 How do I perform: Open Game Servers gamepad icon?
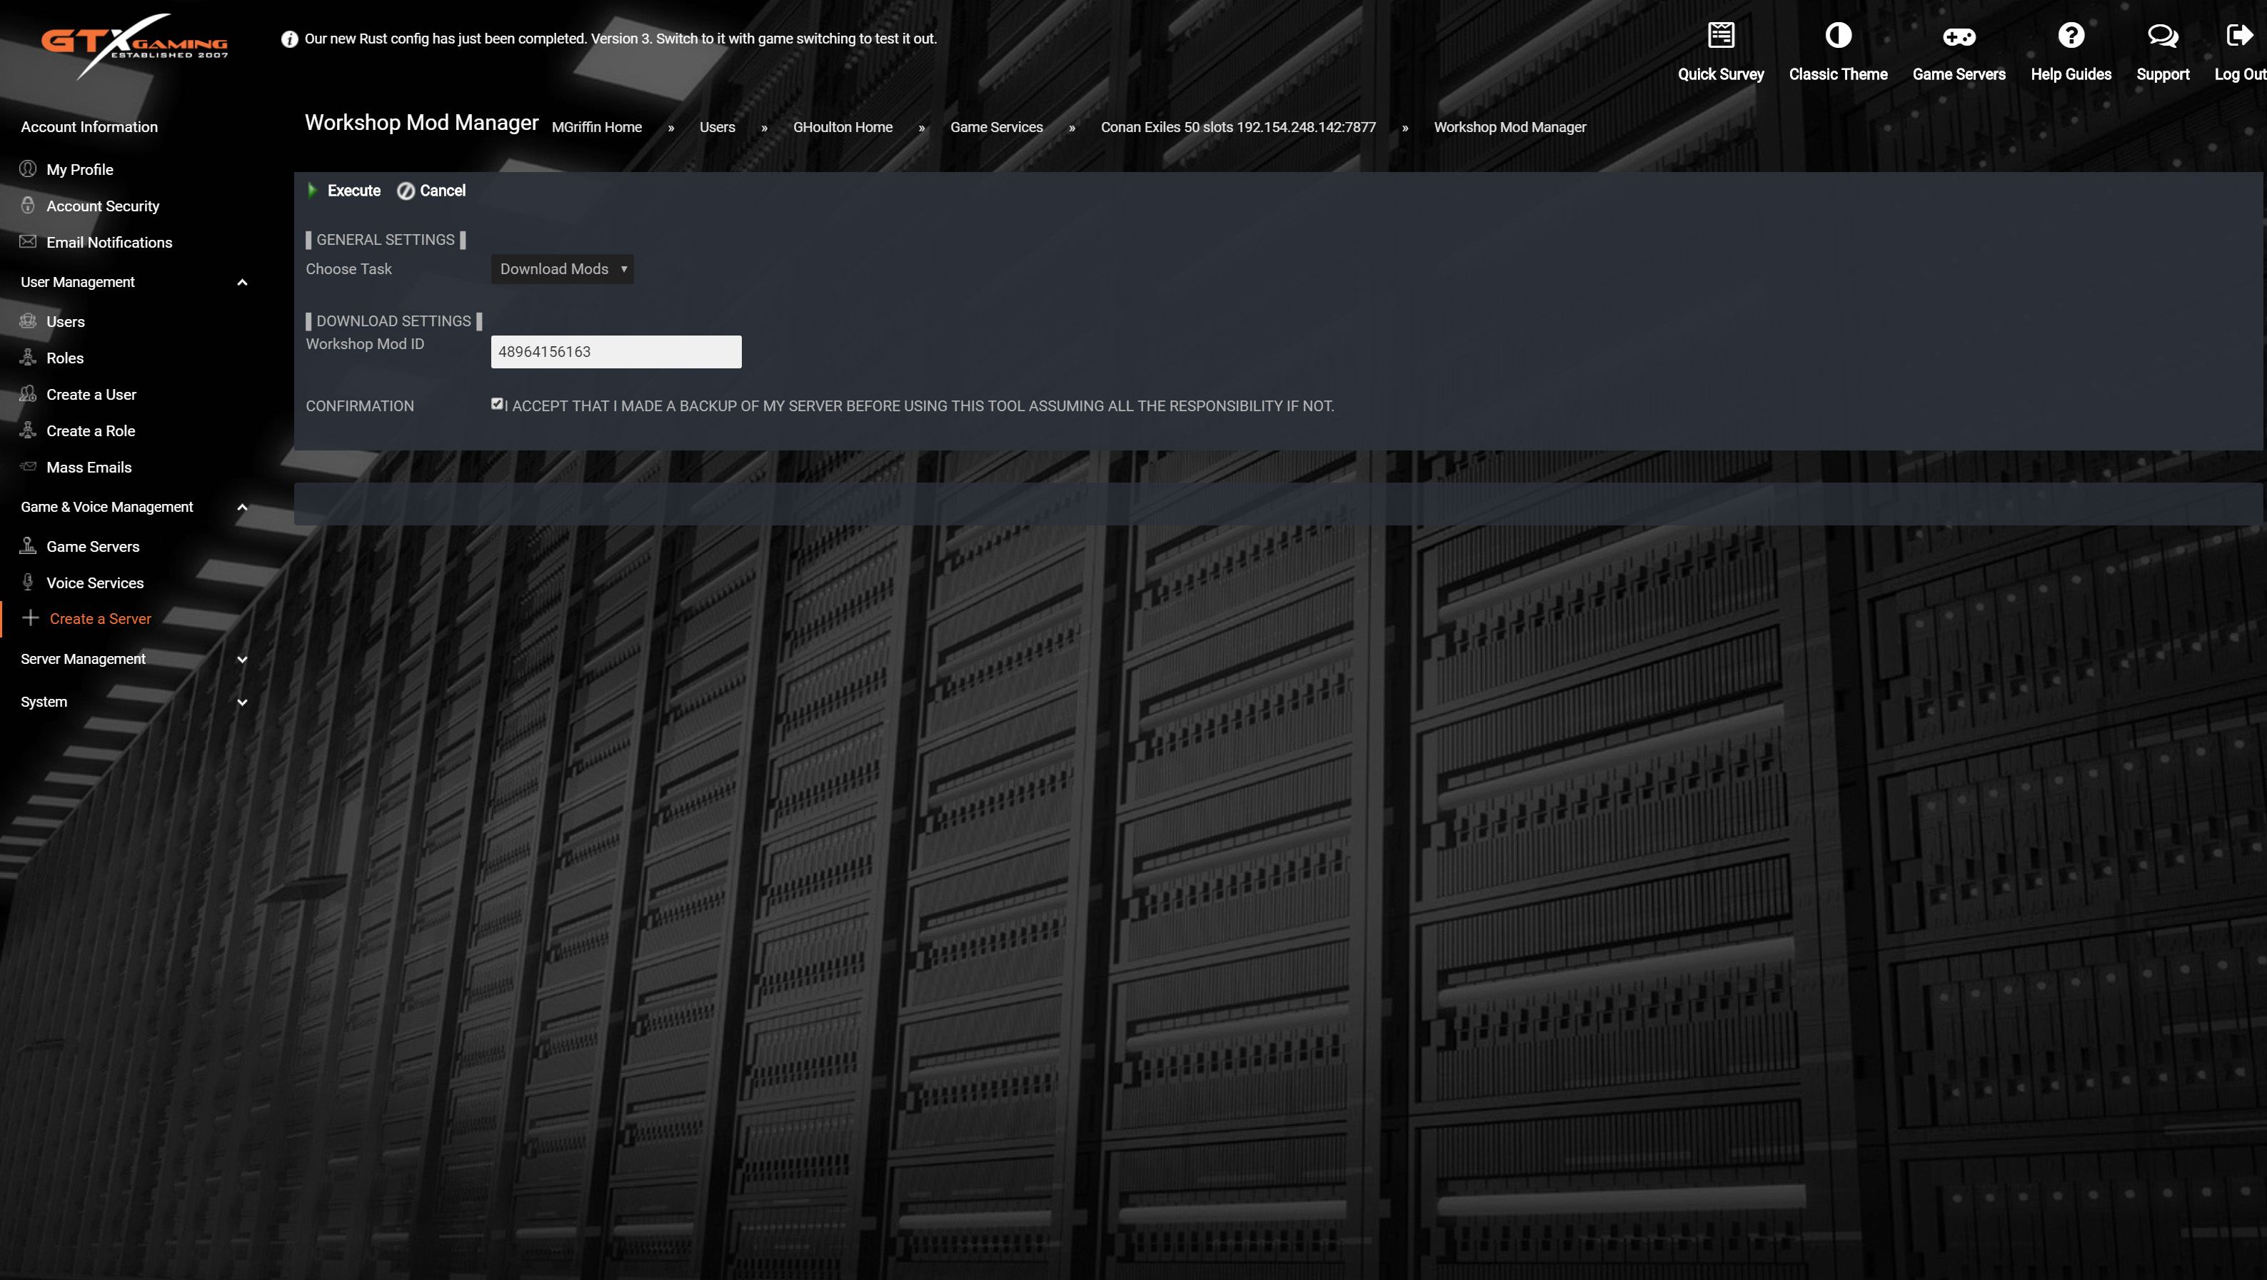(x=1958, y=36)
